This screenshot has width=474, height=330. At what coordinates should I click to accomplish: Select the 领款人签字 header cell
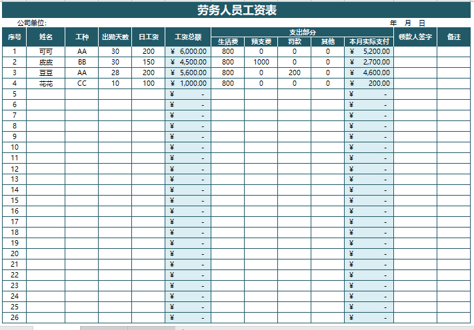pyautogui.click(x=415, y=37)
